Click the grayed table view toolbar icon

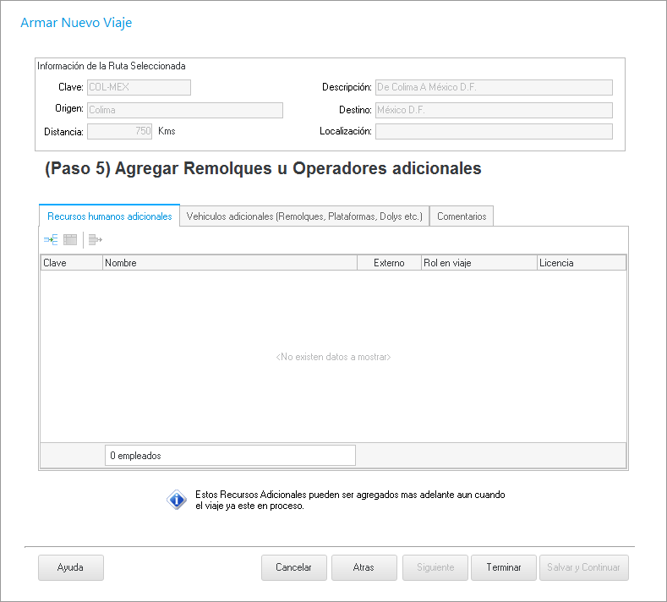click(x=70, y=240)
